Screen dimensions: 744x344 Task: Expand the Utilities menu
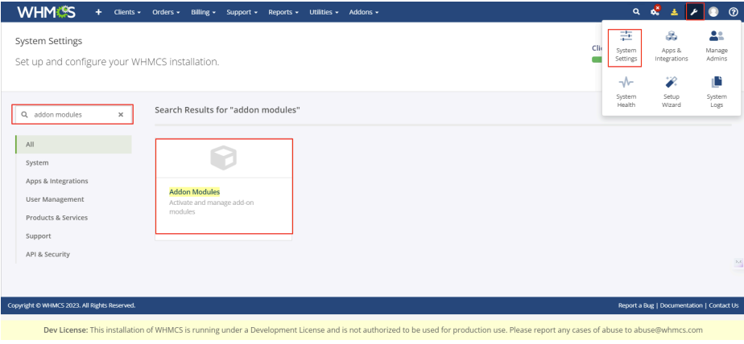click(324, 12)
